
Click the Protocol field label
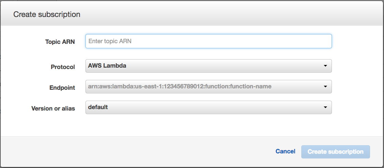(x=63, y=67)
